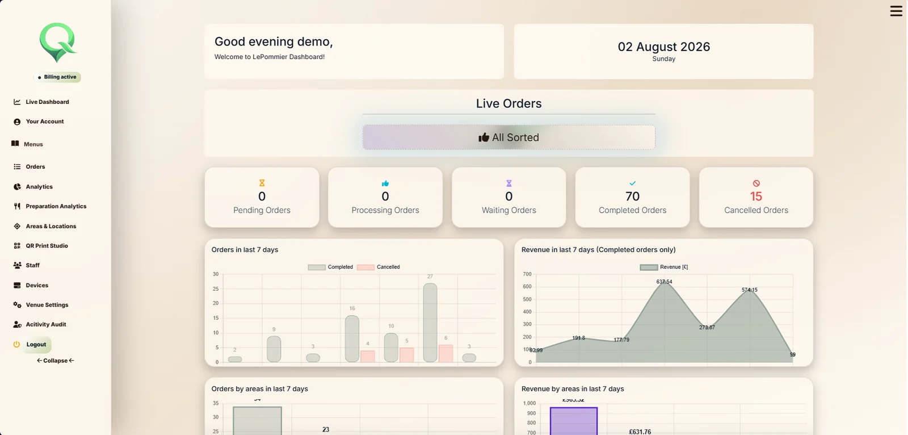The width and height of the screenshot is (908, 435).
Task: Click the Completed Orders checkmark icon
Action: [633, 183]
